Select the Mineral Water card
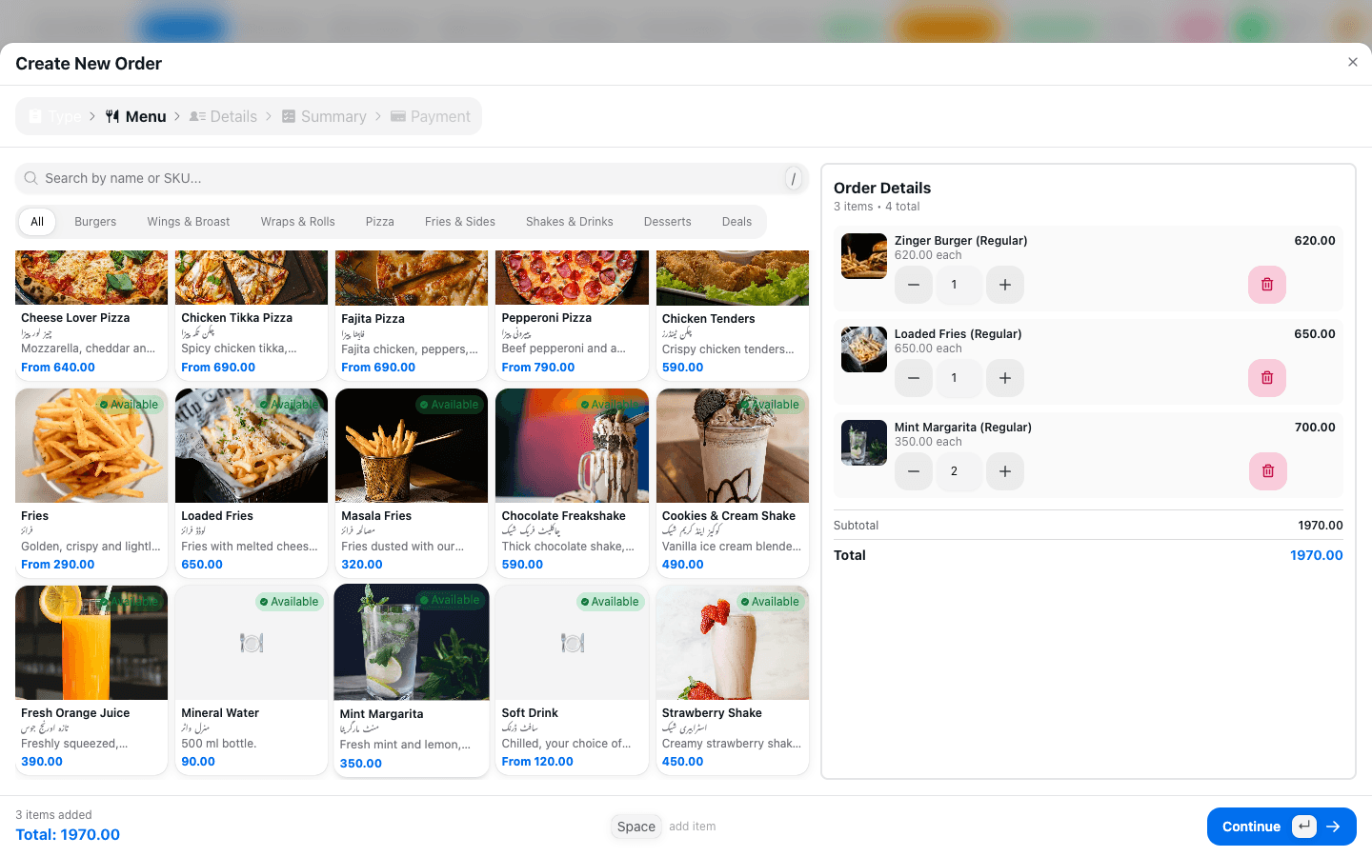This screenshot has height=857, width=1372. click(x=252, y=680)
